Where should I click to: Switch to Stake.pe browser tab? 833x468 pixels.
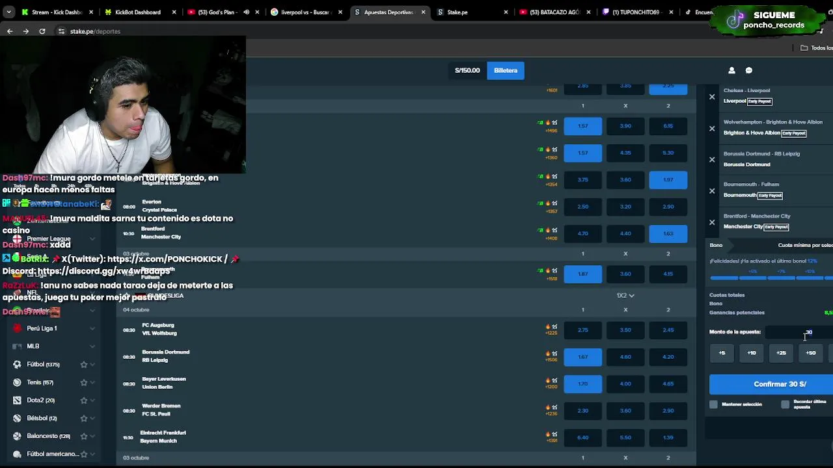pos(472,12)
